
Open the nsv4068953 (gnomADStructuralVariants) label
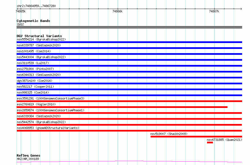(x=48, y=128)
